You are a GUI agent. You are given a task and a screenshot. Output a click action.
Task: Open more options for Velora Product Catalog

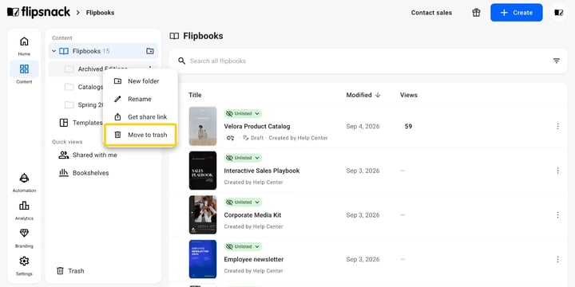pyautogui.click(x=557, y=126)
